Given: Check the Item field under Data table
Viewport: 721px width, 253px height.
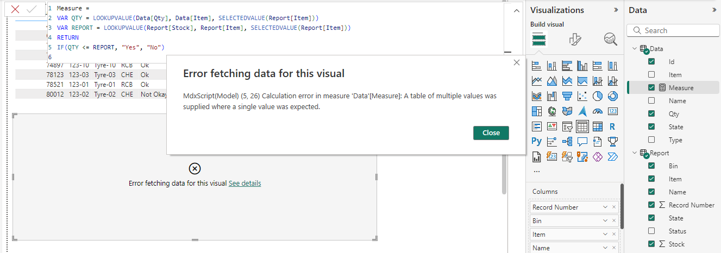Looking at the screenshot, I should 651,74.
